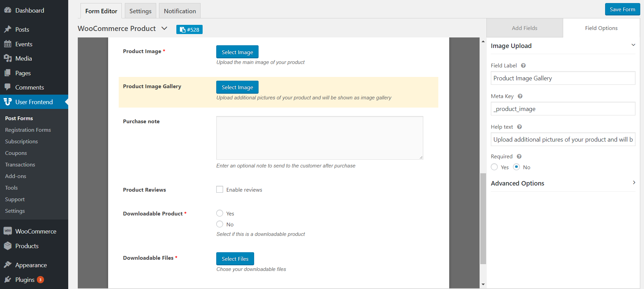Open the Settings tab
The image size is (644, 289).
pos(141,11)
